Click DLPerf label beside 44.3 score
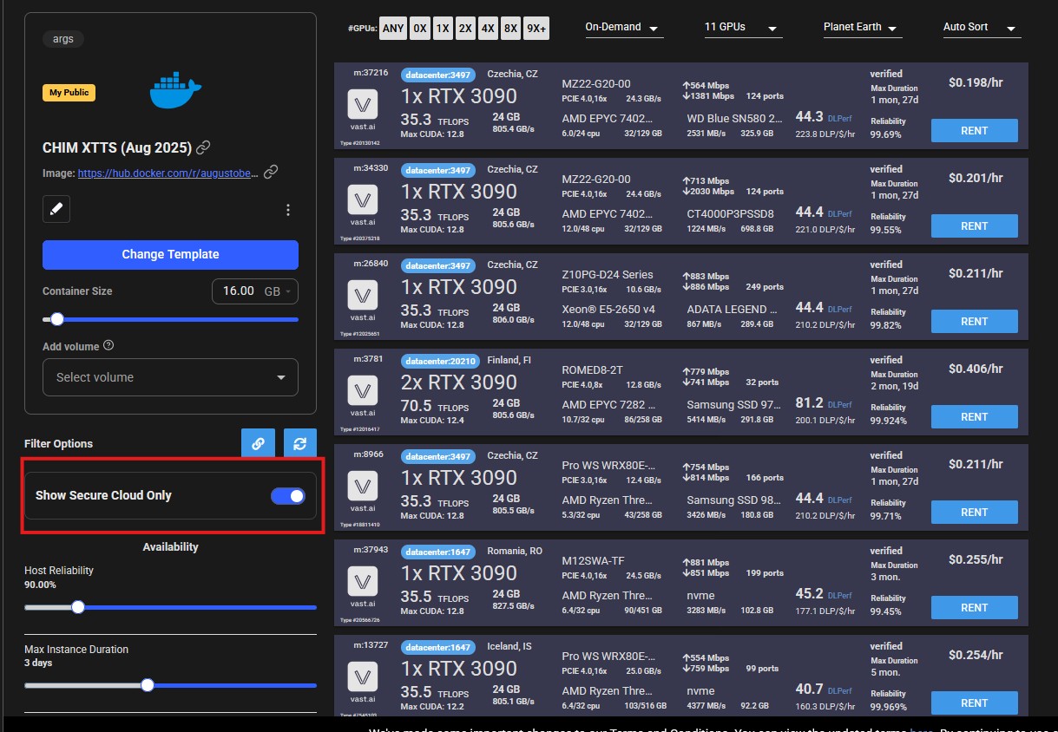Screen dimensions: 1058x732 pyautogui.click(x=839, y=118)
